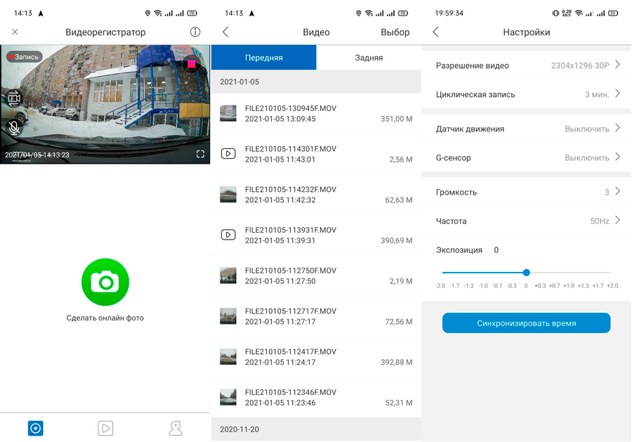Open Циклическая запись duration options
632x442 pixels.
coord(527,94)
